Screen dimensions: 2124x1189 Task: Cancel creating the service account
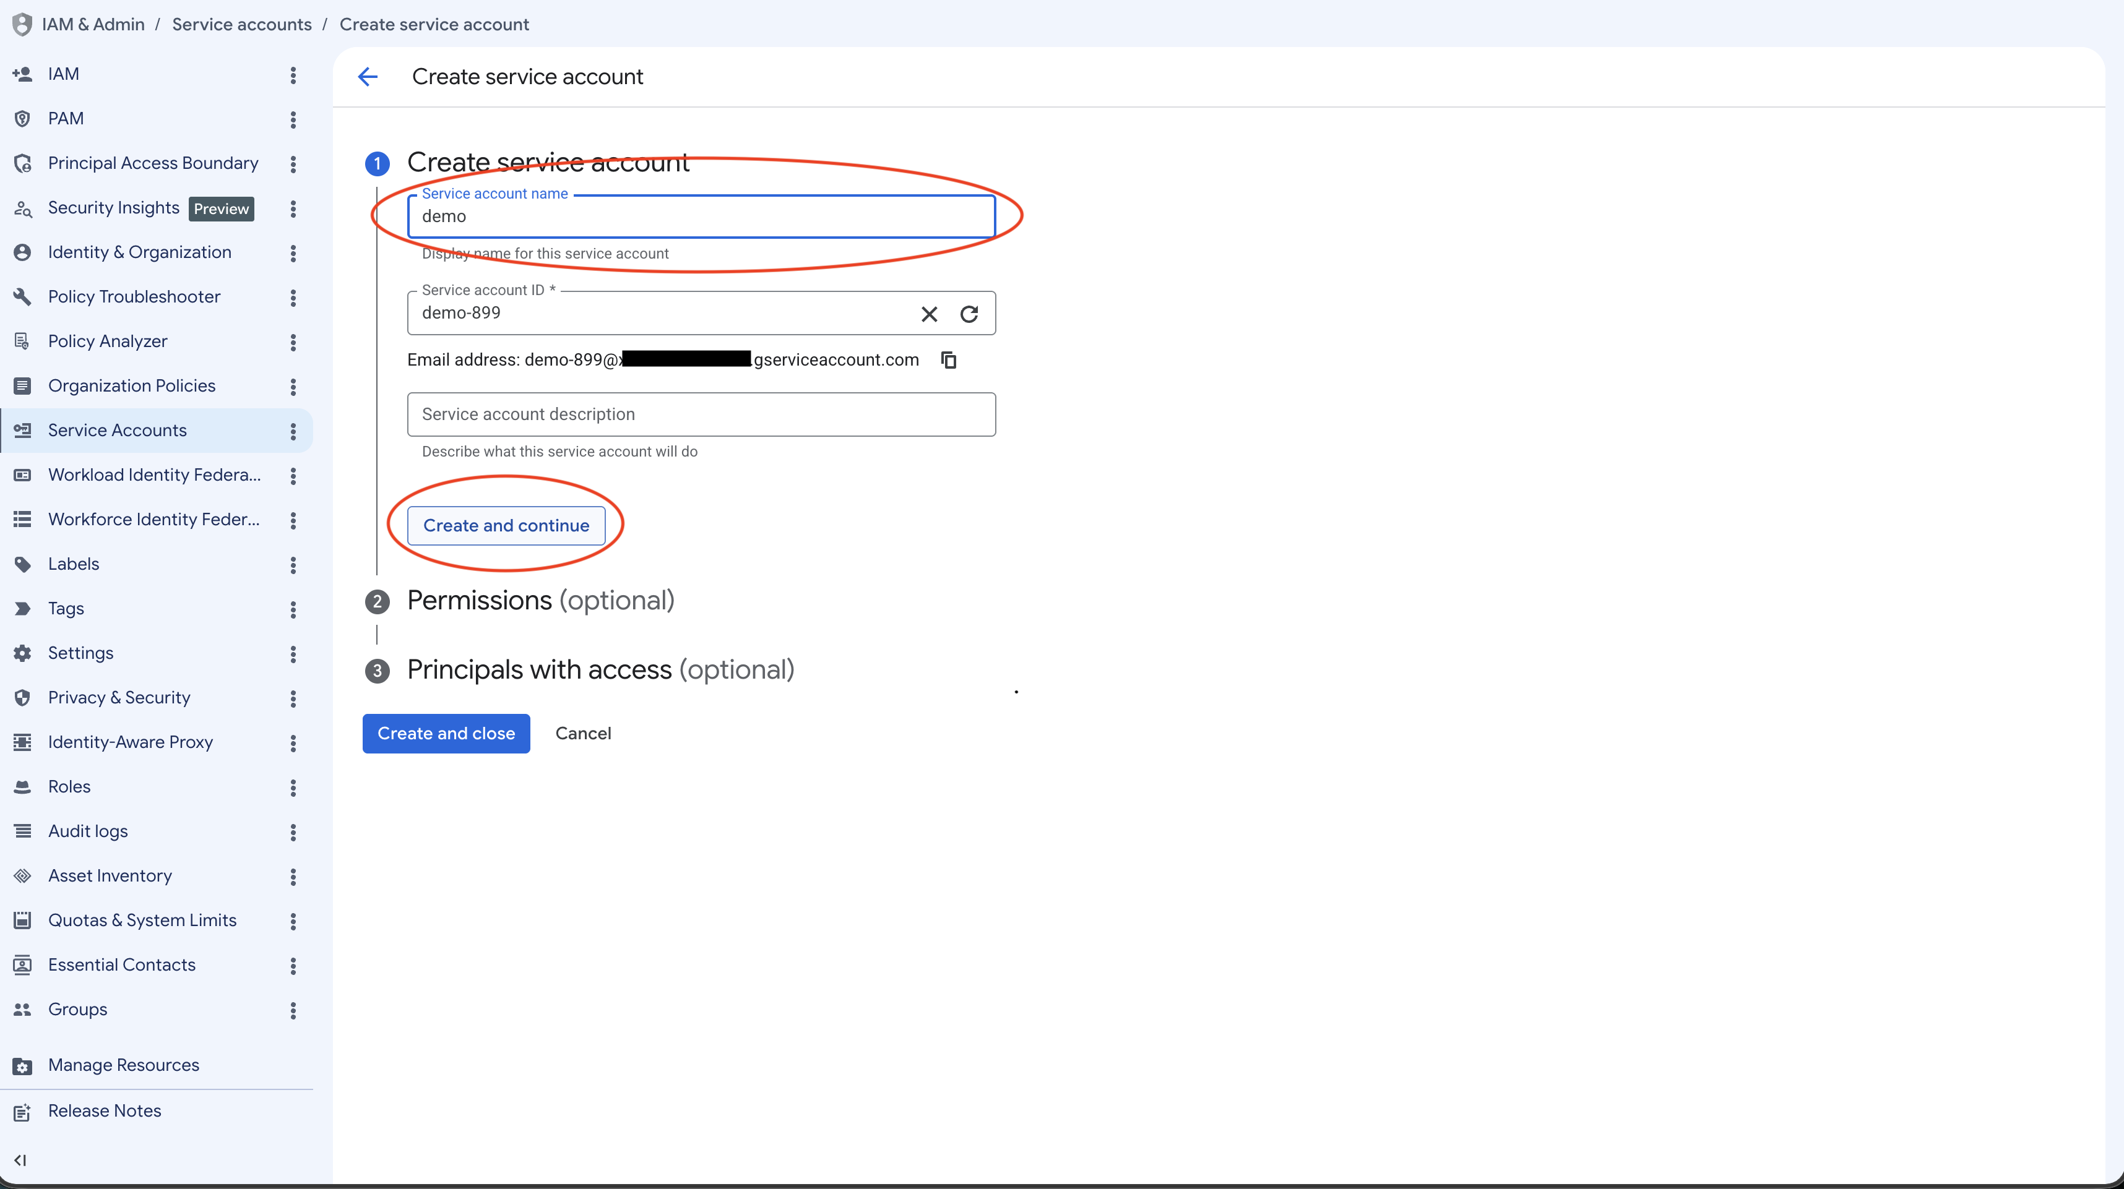pos(583,733)
